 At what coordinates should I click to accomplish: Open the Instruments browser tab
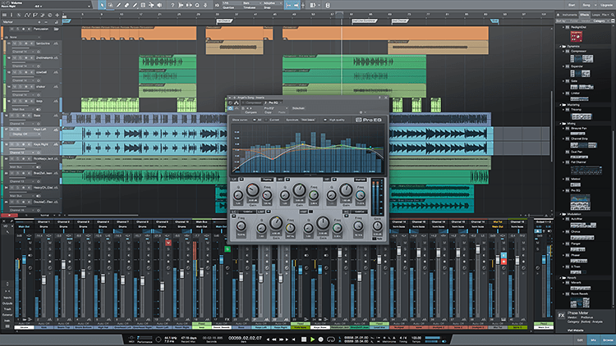[x=569, y=15]
